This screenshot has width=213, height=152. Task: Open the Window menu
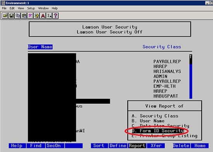point(43,8)
